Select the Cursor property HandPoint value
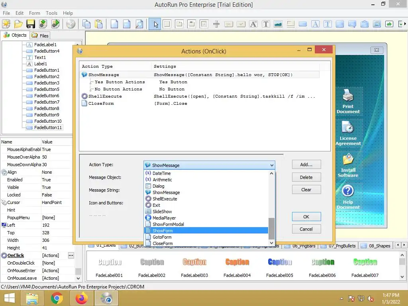The image size is (408, 306). (x=51, y=202)
